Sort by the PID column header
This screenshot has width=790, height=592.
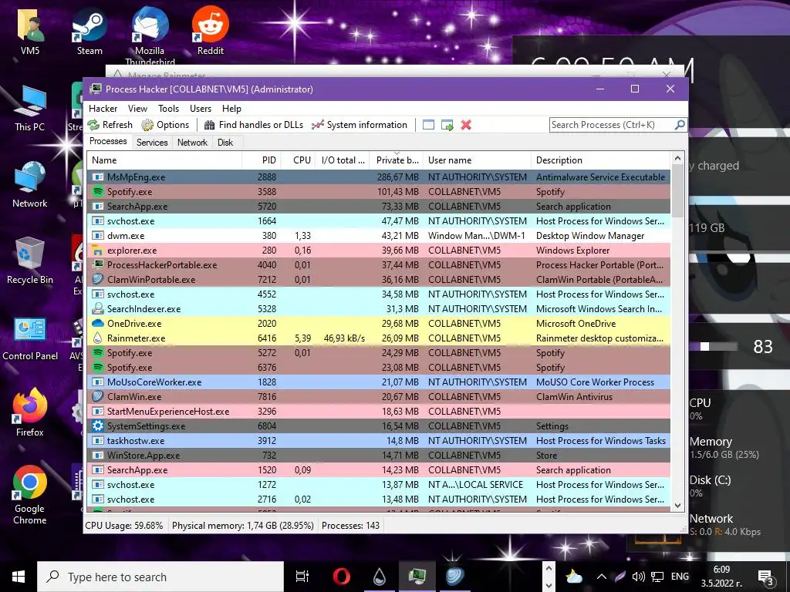tap(261, 160)
